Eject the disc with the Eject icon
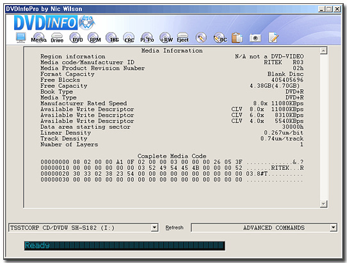This screenshot has height=263, width=347. [183, 38]
